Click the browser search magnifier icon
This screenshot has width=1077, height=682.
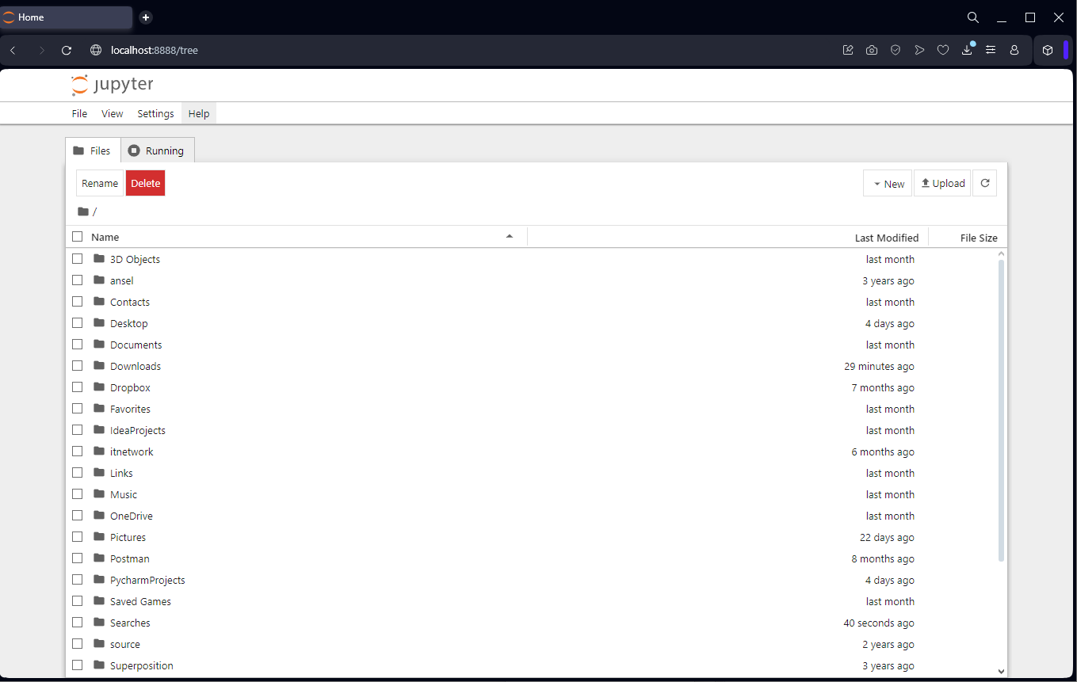pyautogui.click(x=973, y=17)
